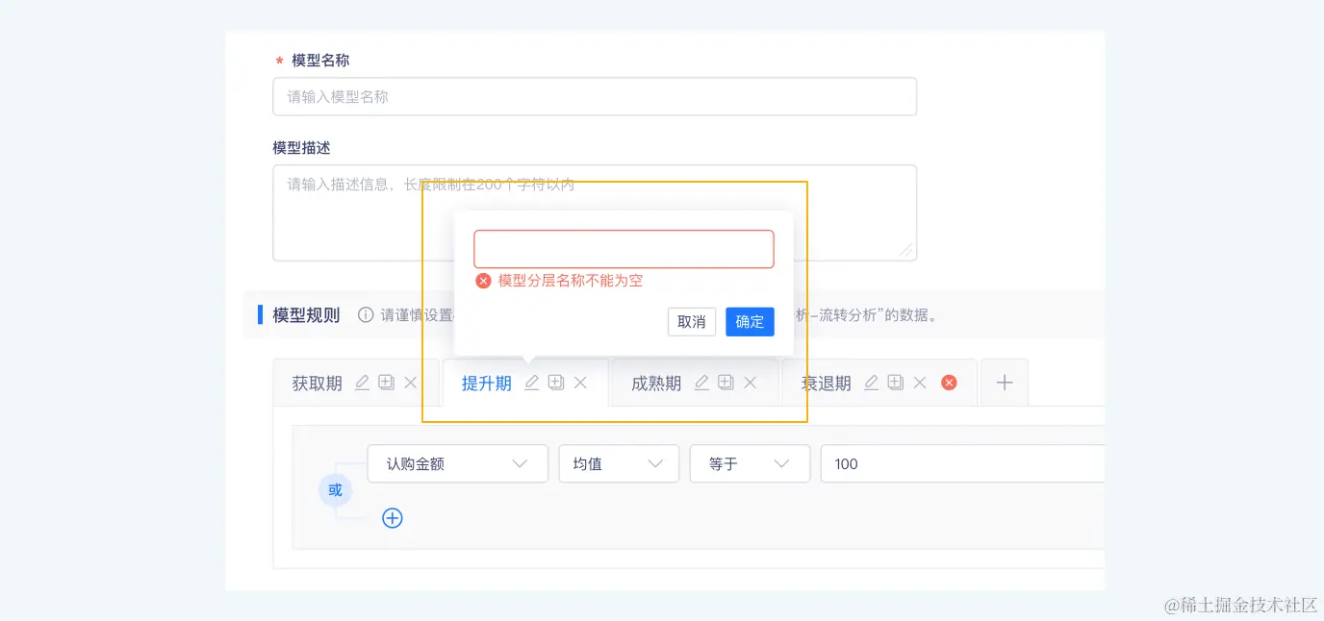Click the 模型分层名称不能为空 error message
This screenshot has height=621, width=1324.
click(571, 281)
